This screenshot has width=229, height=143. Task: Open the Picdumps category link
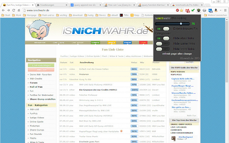point(35,126)
